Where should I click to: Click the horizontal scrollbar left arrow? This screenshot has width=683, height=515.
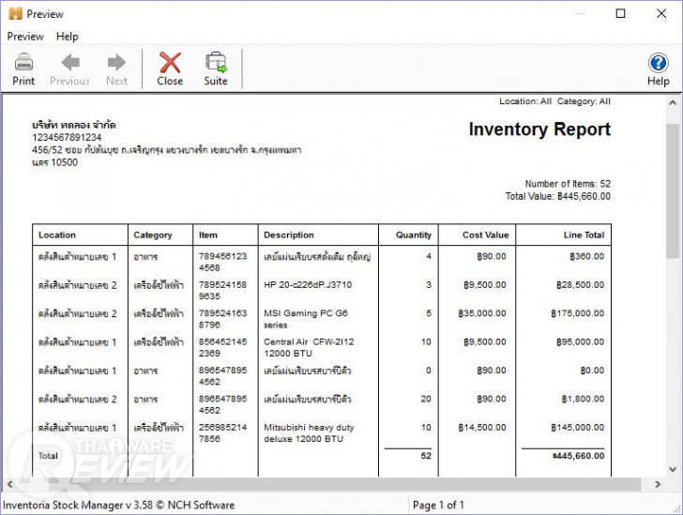[10, 484]
